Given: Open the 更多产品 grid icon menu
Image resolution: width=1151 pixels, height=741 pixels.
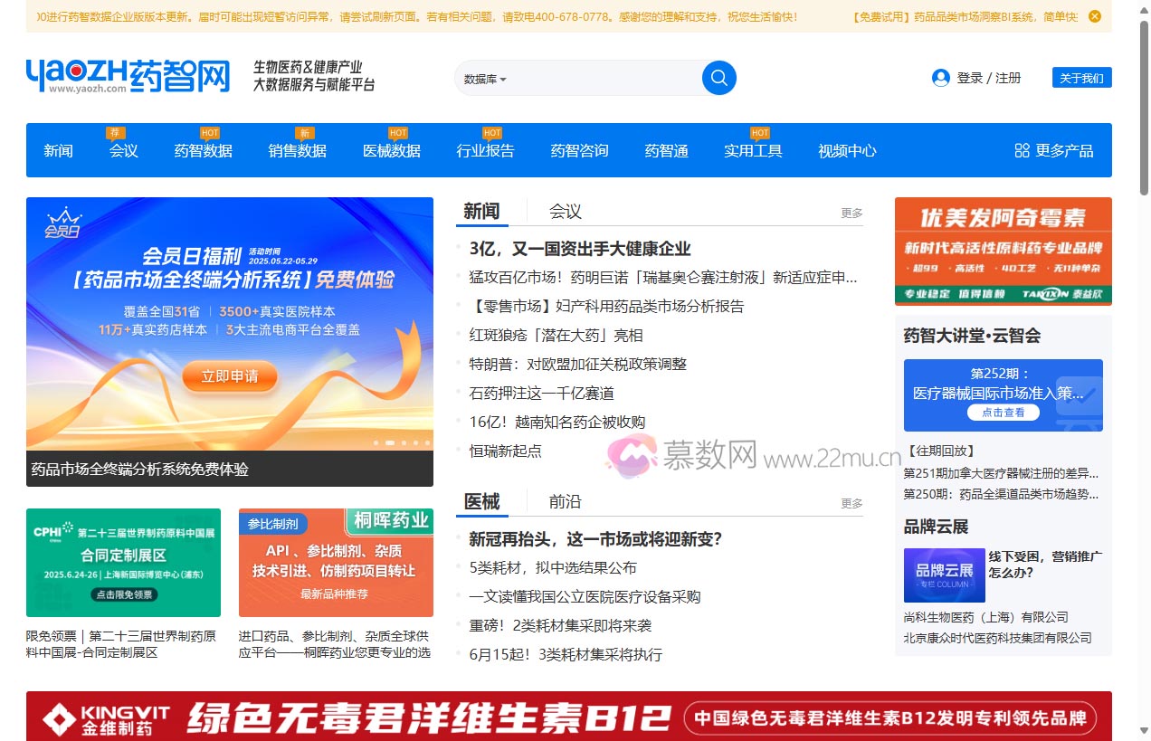Looking at the screenshot, I should coord(1023,150).
